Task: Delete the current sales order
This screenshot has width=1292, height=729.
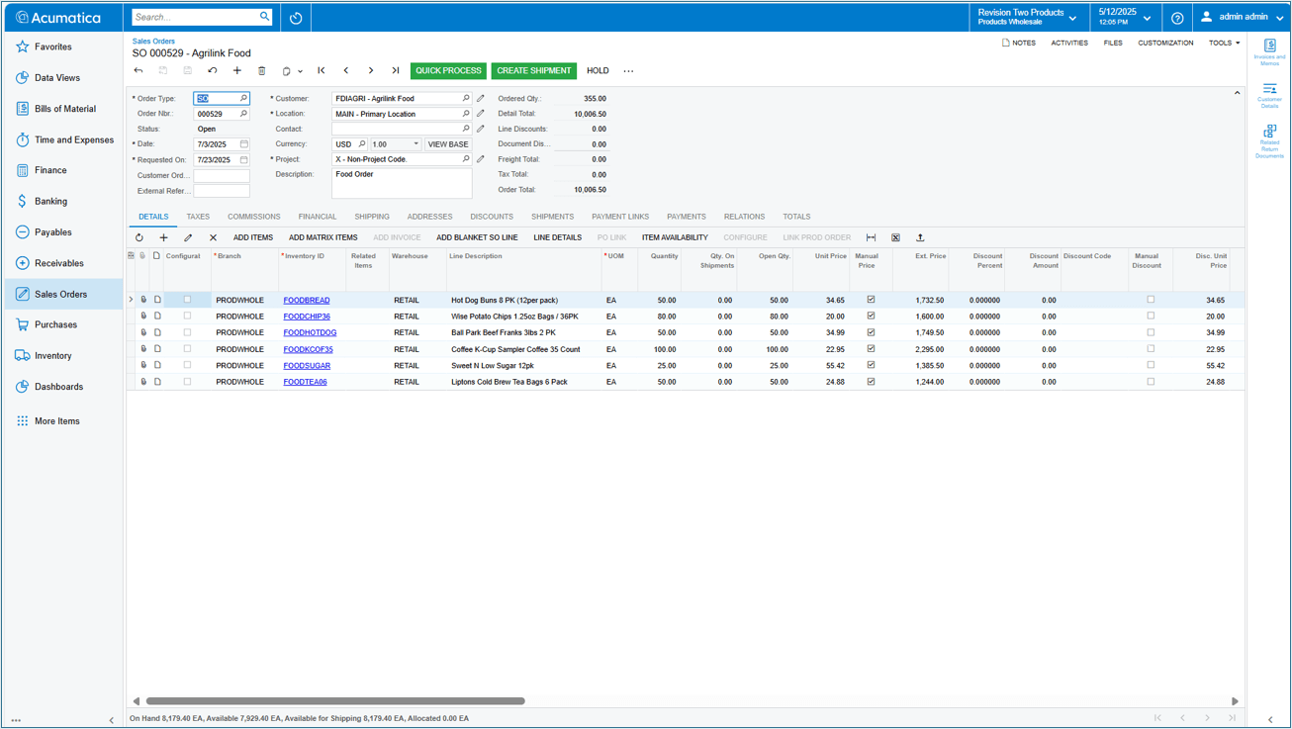Action: click(262, 71)
